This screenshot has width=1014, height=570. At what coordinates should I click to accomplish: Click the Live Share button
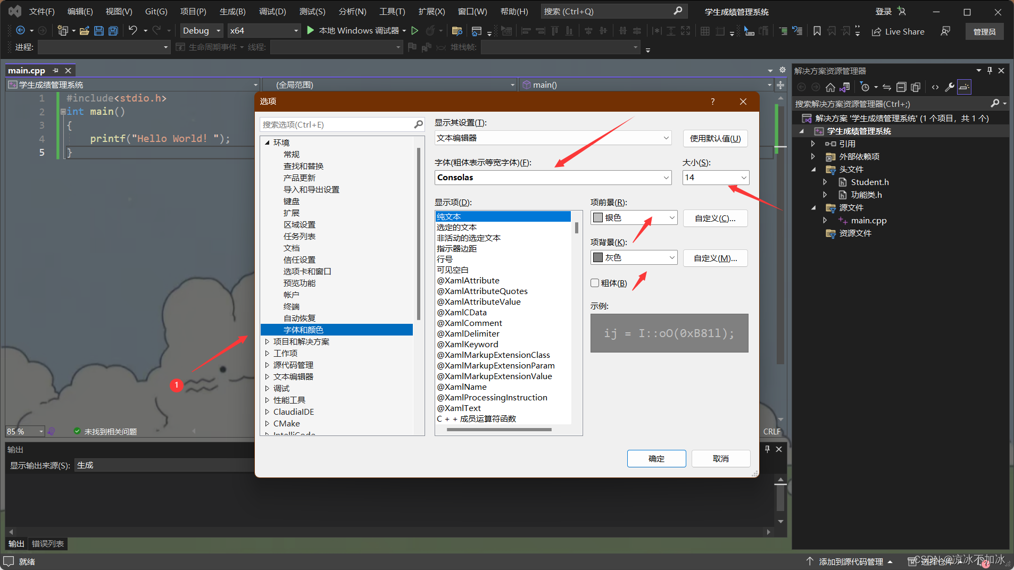897,31
